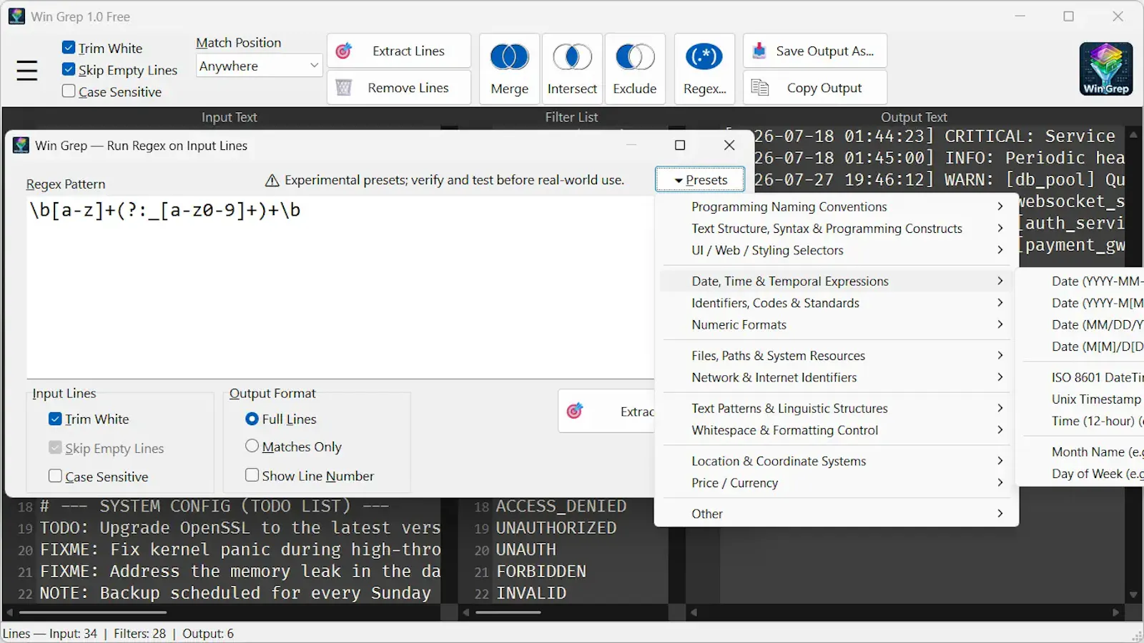The width and height of the screenshot is (1144, 643).
Task: Open Date, Time & Temporal Expressions
Action: coord(837,281)
